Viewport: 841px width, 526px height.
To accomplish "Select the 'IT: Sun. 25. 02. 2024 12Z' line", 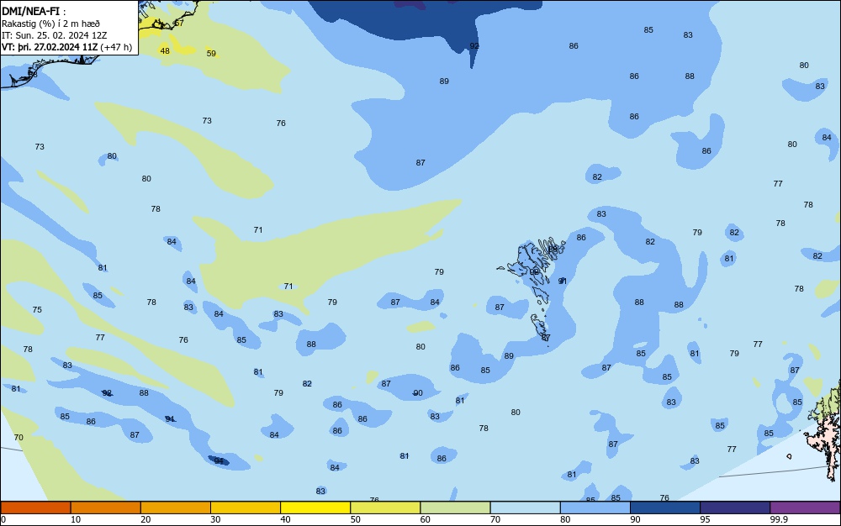I will [54, 35].
